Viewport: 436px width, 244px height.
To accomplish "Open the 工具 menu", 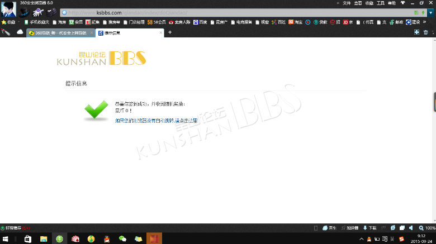I will pyautogui.click(x=381, y=3).
